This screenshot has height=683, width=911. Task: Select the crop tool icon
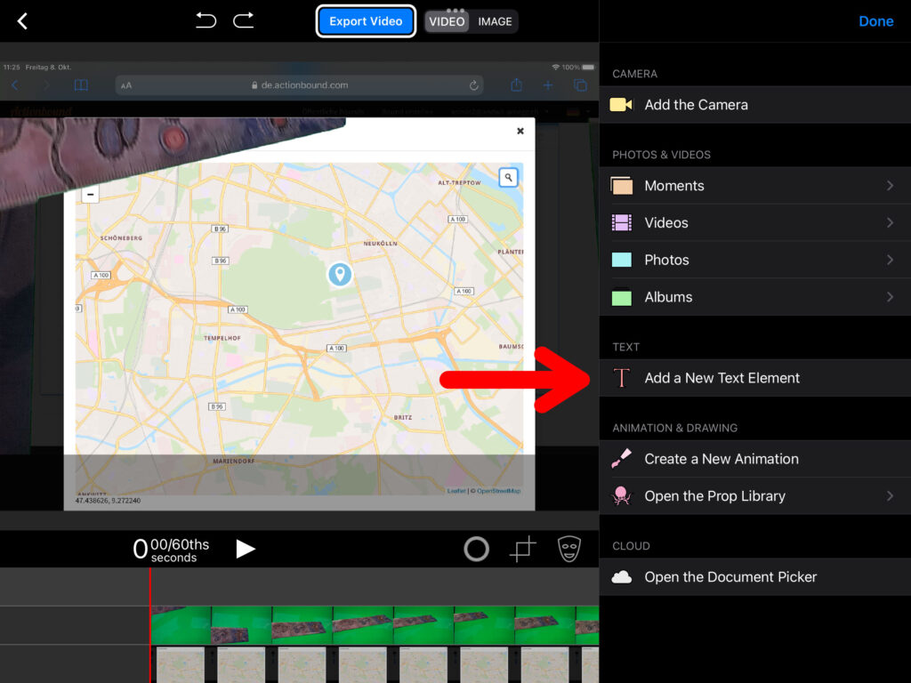pos(523,550)
